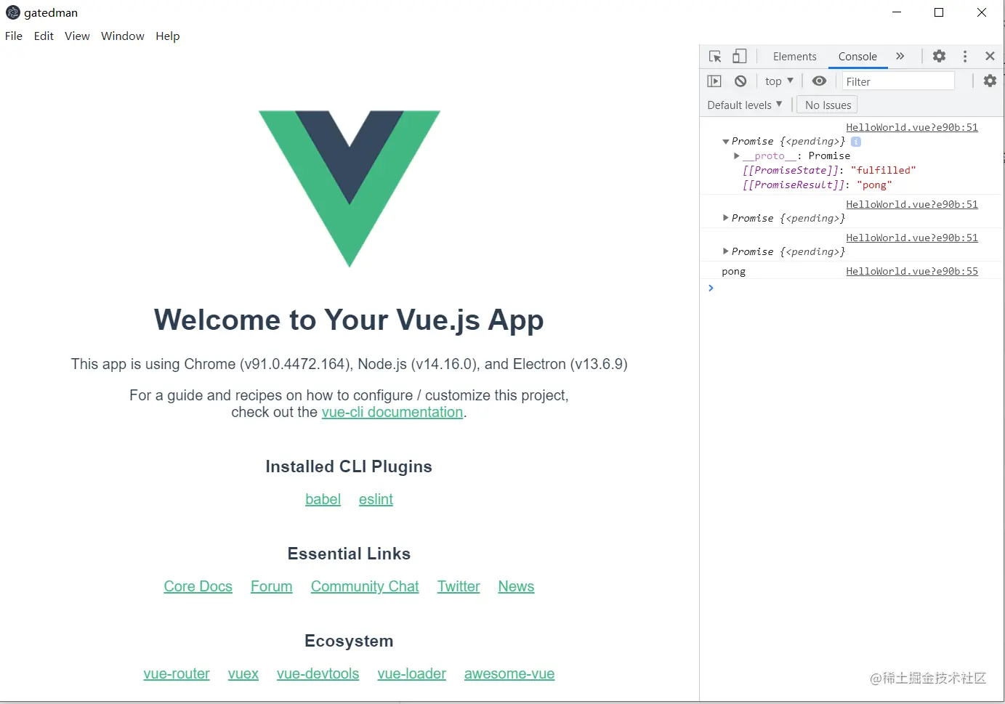This screenshot has height=704, width=1005.
Task: Click the [[PromiseResult]] "pong" row
Action: tap(817, 185)
